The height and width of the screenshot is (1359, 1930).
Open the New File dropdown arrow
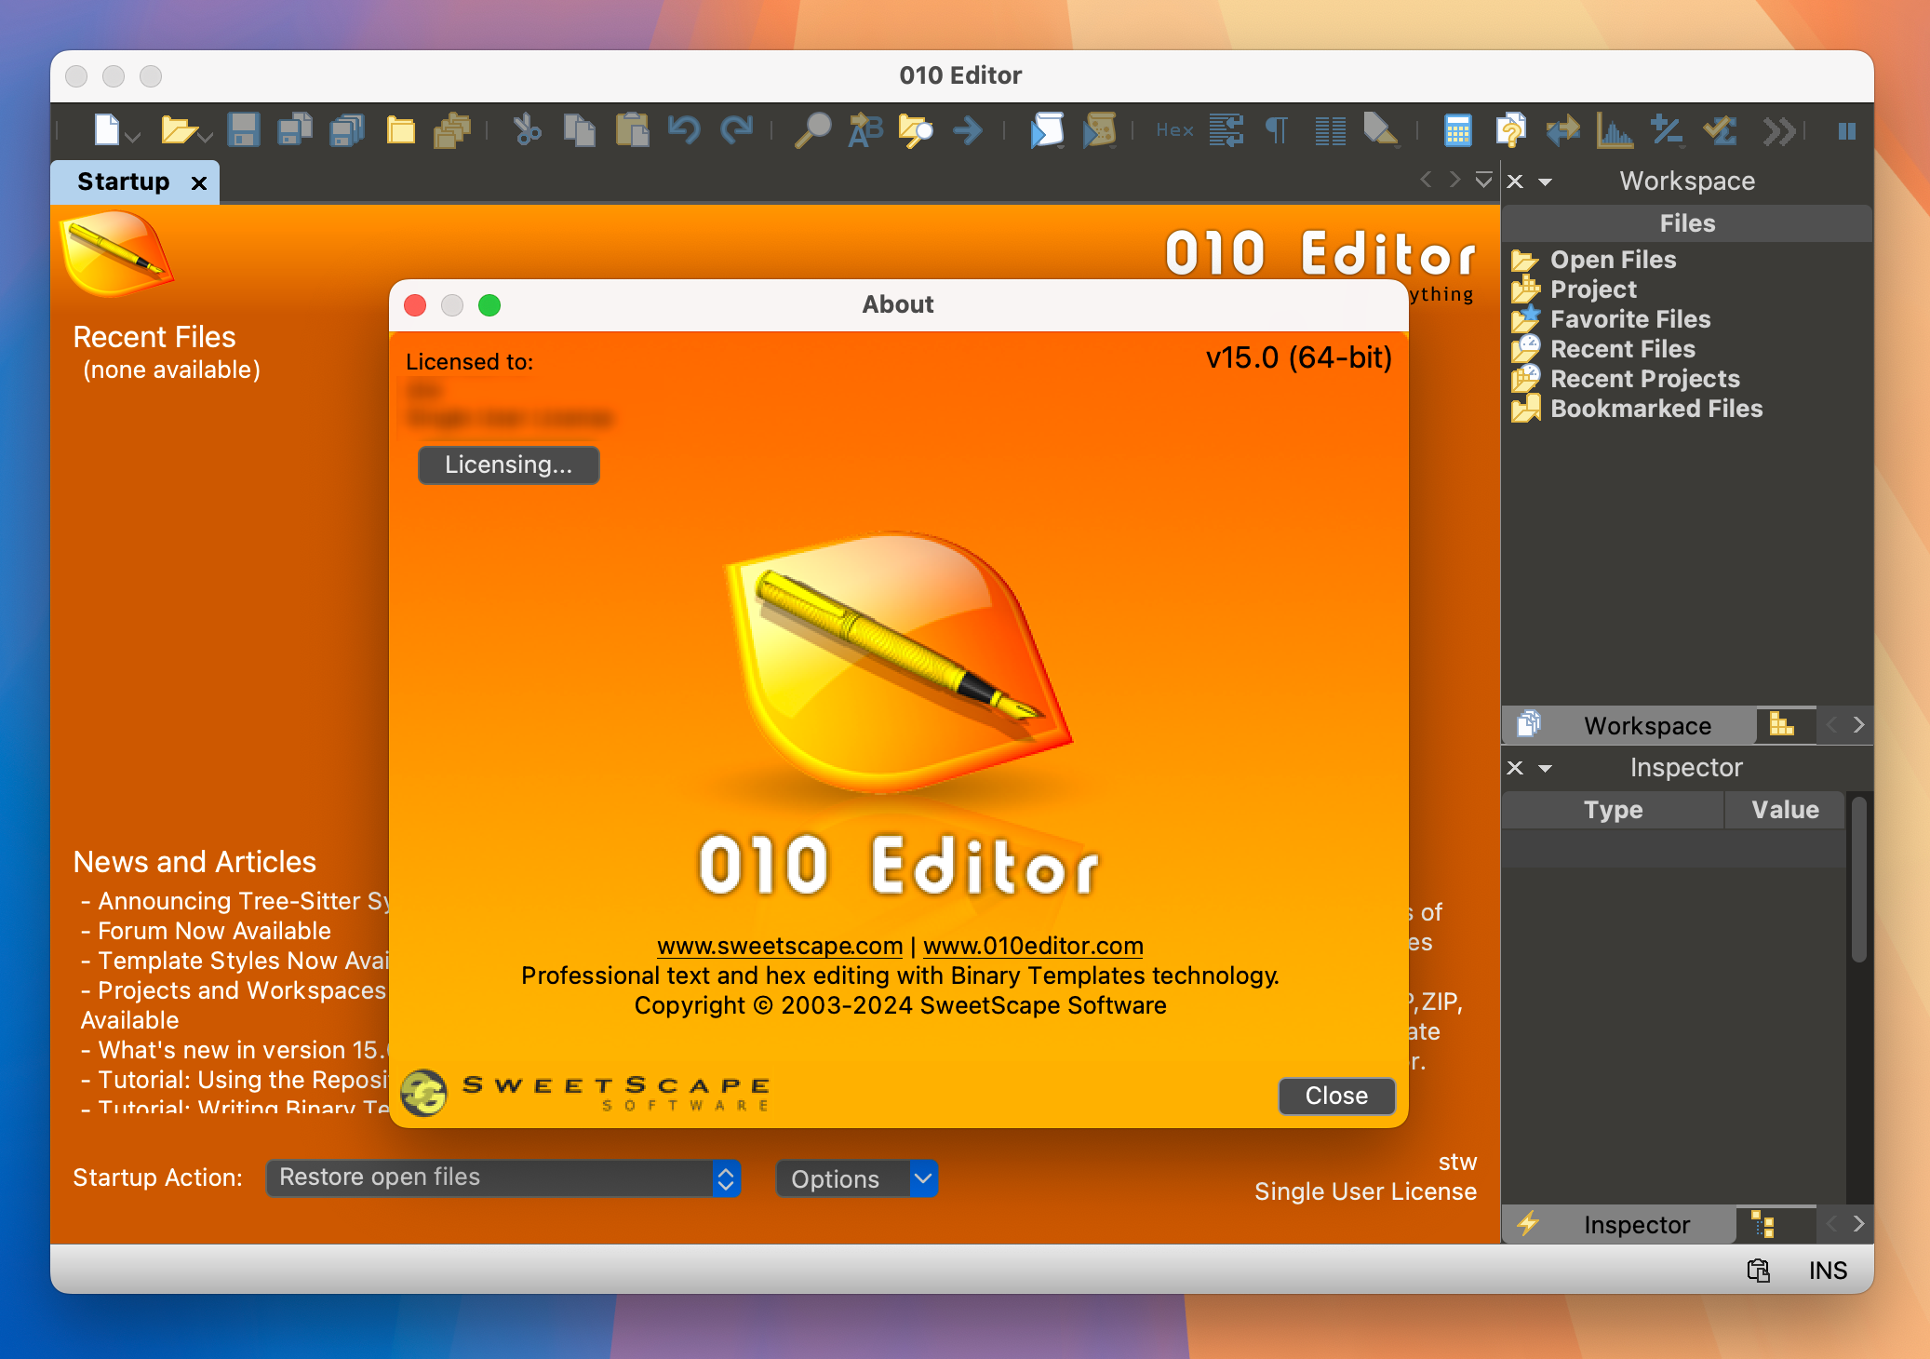coord(133,137)
